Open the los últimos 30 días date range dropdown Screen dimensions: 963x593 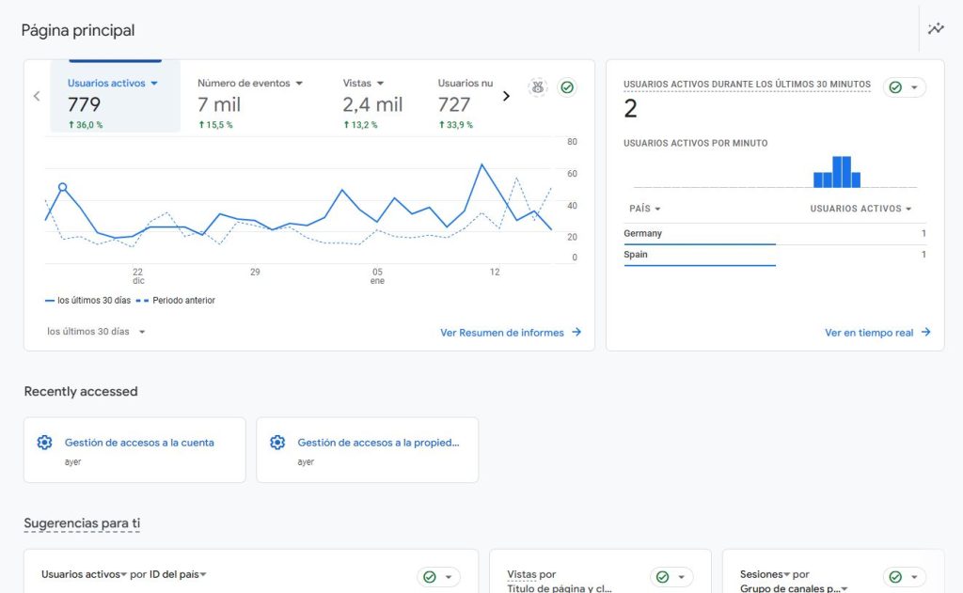coord(96,332)
